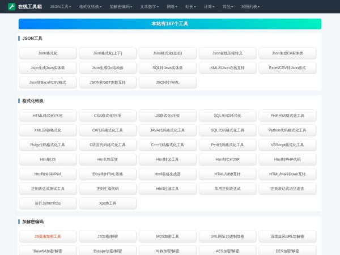
Task: Expand the 文本数字 navigation menu
Action: [x=150, y=7]
